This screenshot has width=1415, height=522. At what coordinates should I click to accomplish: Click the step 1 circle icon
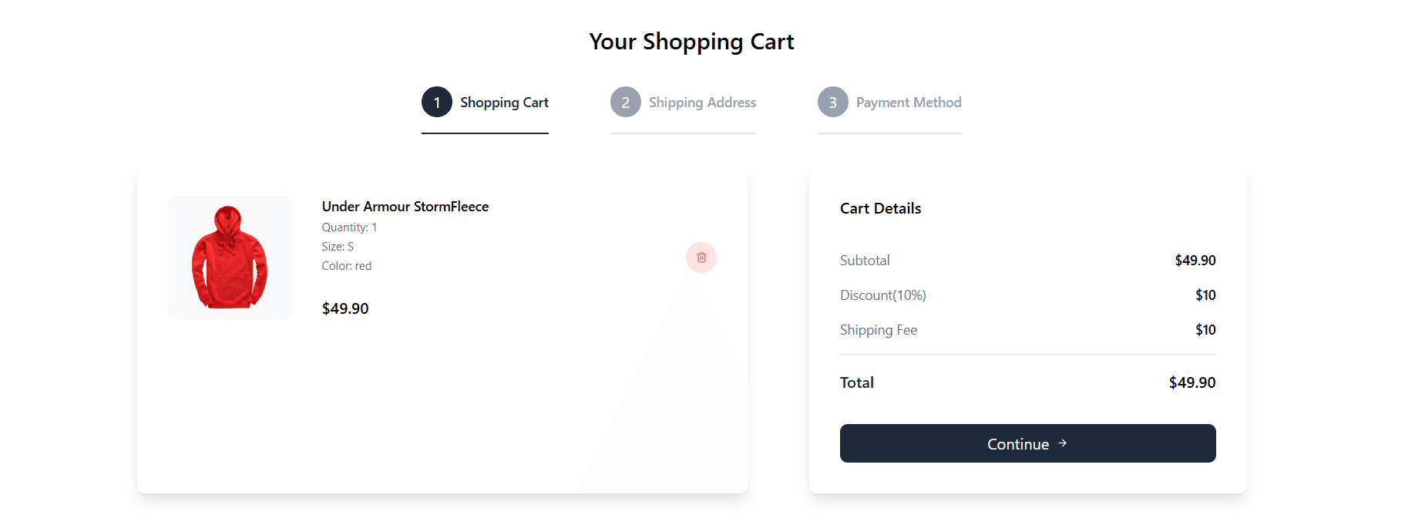pyautogui.click(x=437, y=102)
